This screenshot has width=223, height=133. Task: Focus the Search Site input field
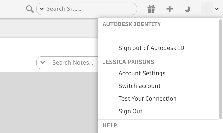[87, 9]
